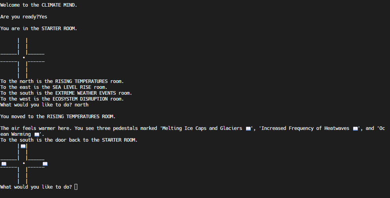The height and width of the screenshot is (198, 390).
Task: Click the 'SEA LEVEL RISE room' direction line
Action: (x=54, y=87)
